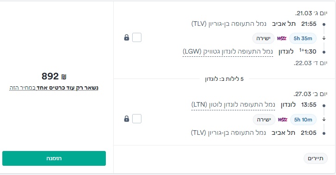Click the Wizz logo on outbound flight
The width and height of the screenshot is (336, 175).
tap(281, 38)
